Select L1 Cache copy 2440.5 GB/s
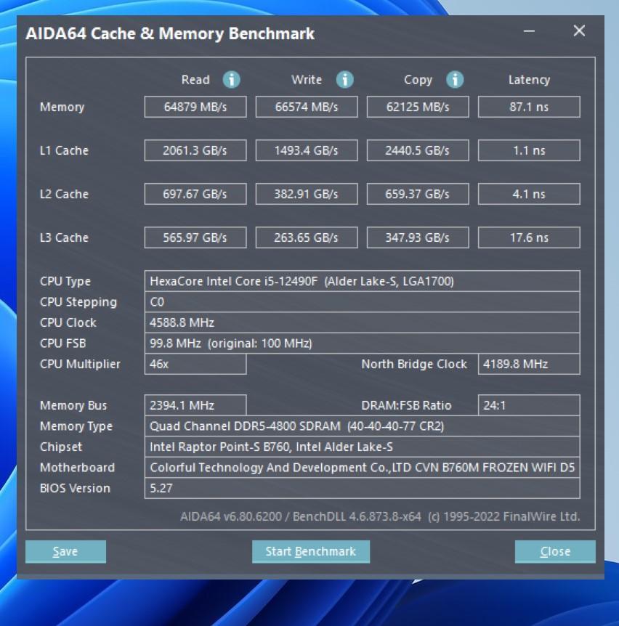 [x=418, y=150]
